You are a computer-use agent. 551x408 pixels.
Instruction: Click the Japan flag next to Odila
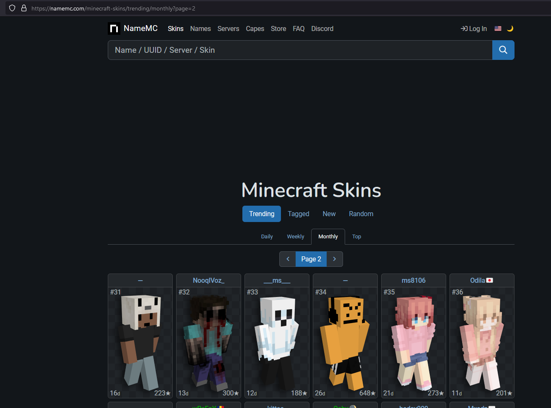489,280
